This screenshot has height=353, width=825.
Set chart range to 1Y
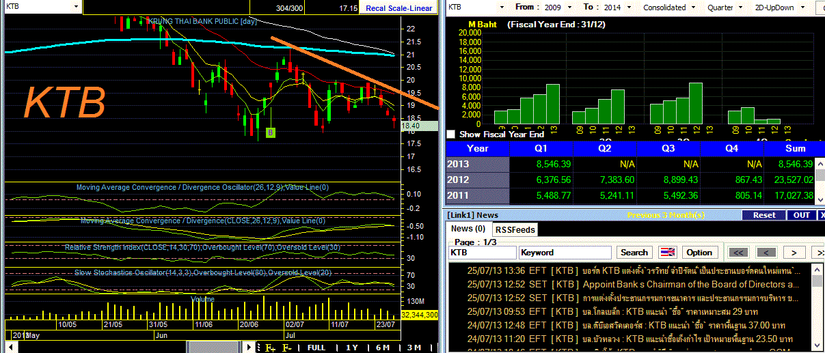coord(351,348)
